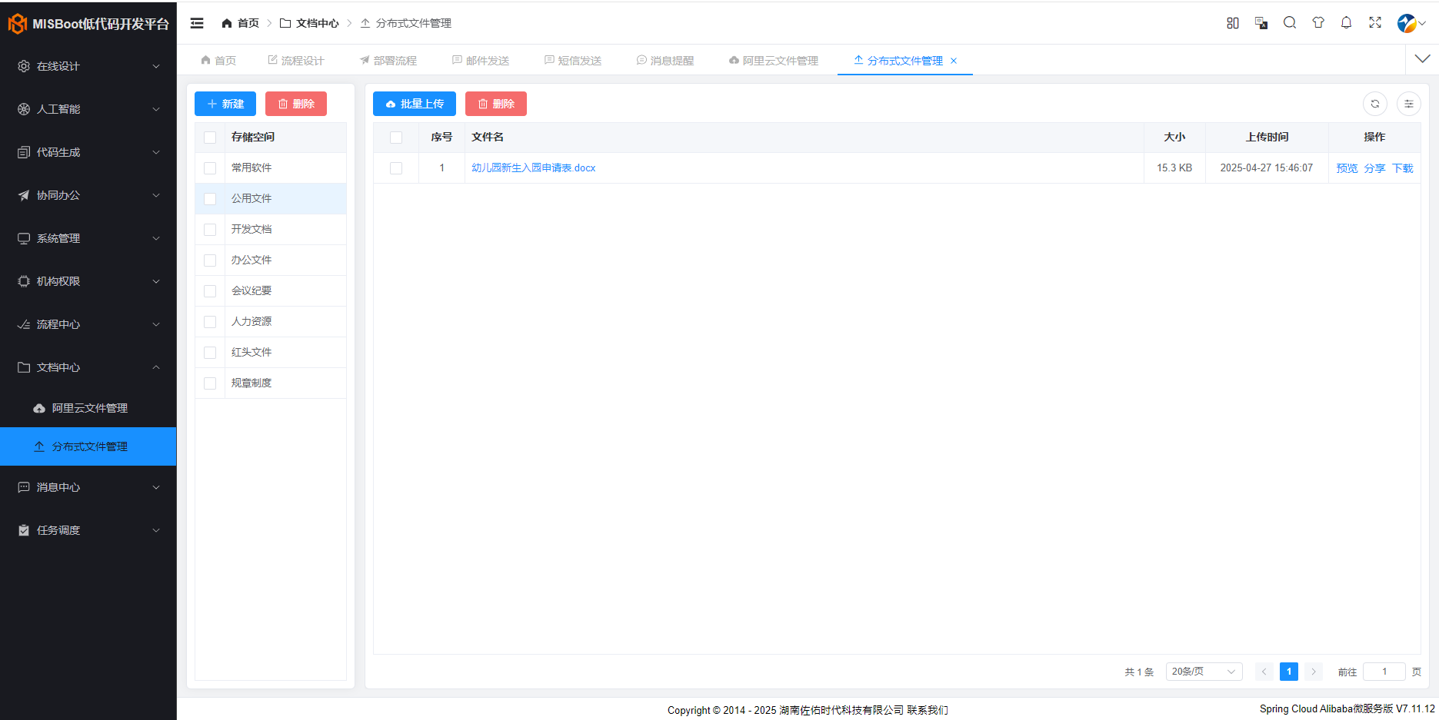Click the 协同办公 paper plane icon
Image resolution: width=1439 pixels, height=720 pixels.
point(24,195)
